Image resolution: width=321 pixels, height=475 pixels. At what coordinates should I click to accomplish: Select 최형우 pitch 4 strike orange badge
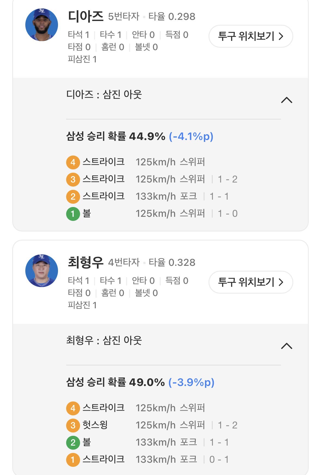tap(73, 408)
